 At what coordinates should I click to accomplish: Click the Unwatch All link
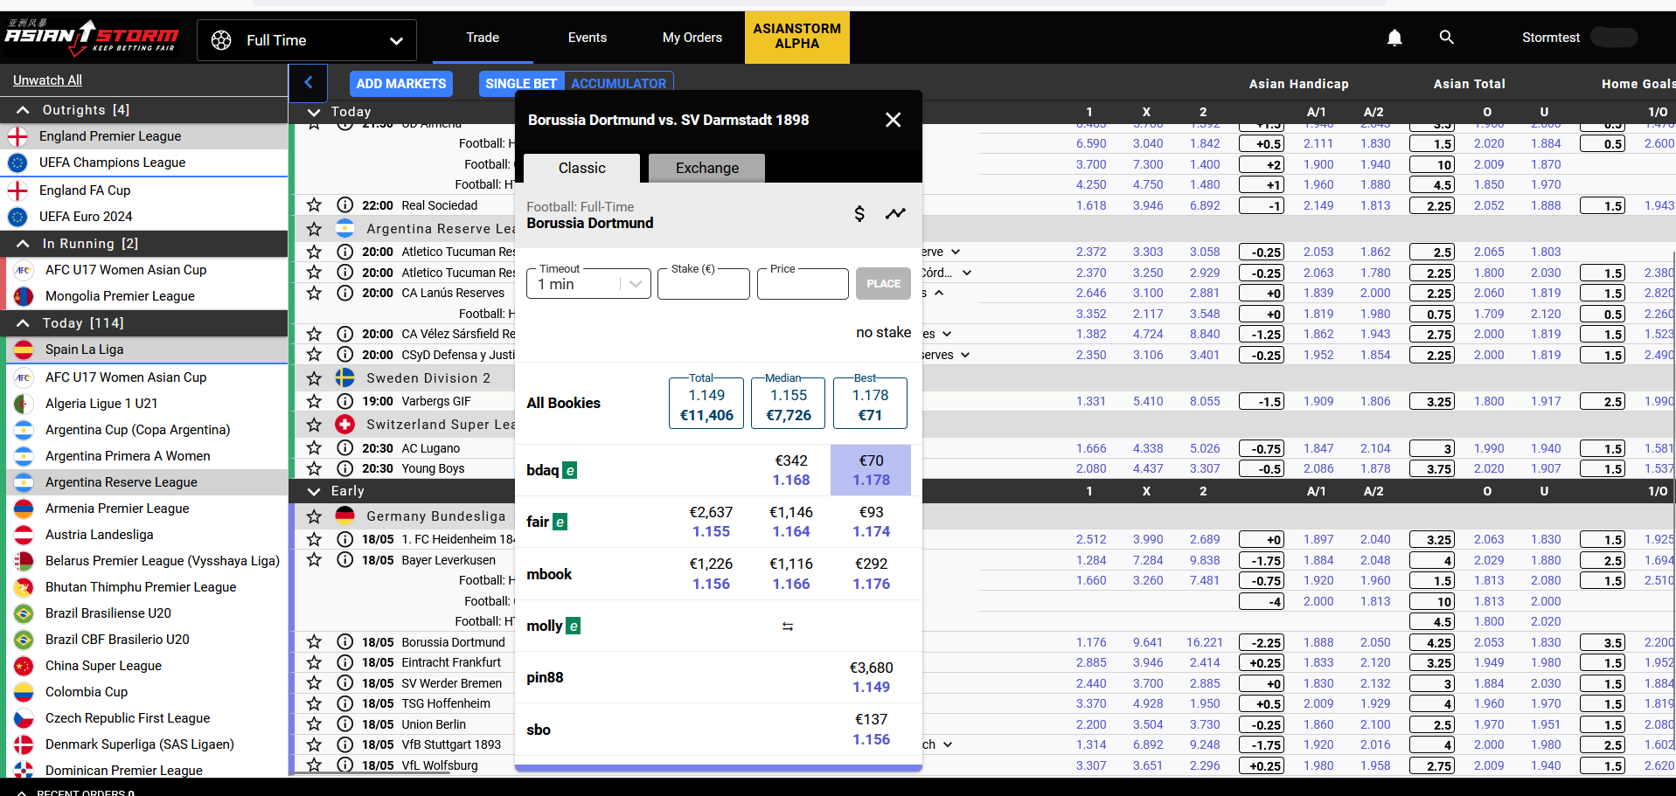(47, 80)
